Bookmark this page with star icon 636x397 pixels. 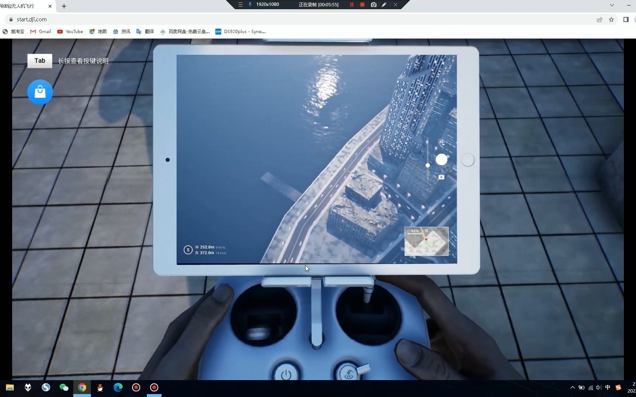(611, 19)
